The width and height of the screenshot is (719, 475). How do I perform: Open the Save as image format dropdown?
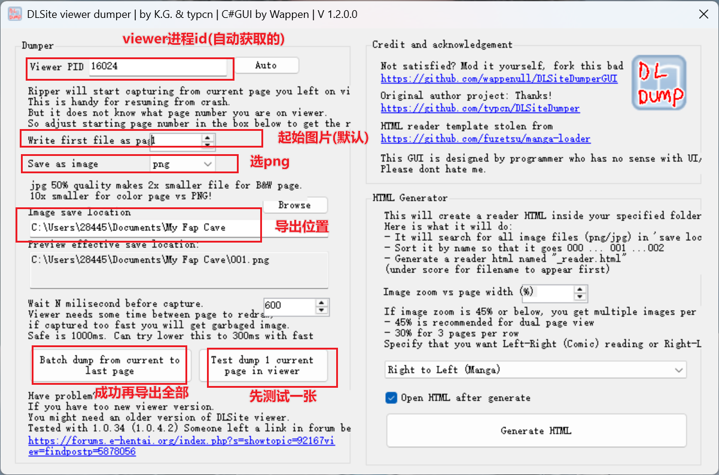tap(182, 164)
